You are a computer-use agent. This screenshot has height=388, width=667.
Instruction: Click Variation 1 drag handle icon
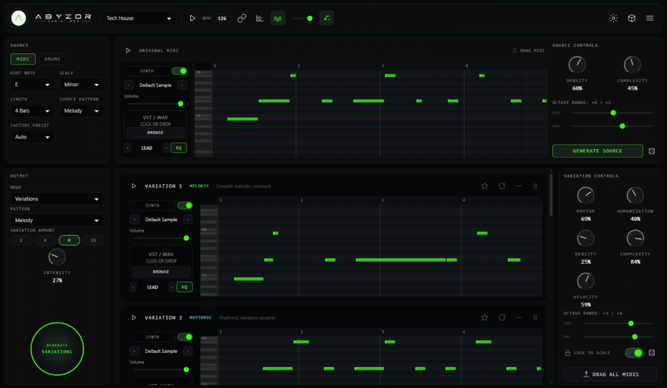click(x=535, y=186)
